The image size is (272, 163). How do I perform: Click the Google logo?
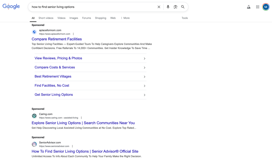(11, 7)
